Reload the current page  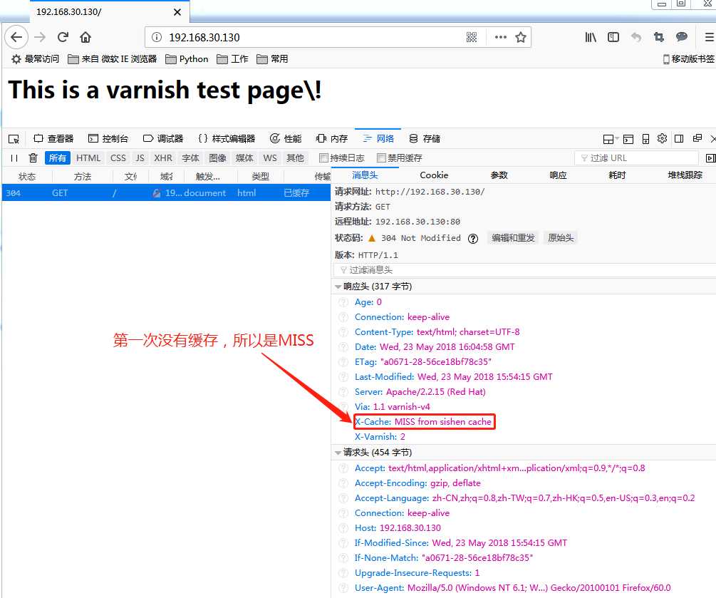point(63,37)
